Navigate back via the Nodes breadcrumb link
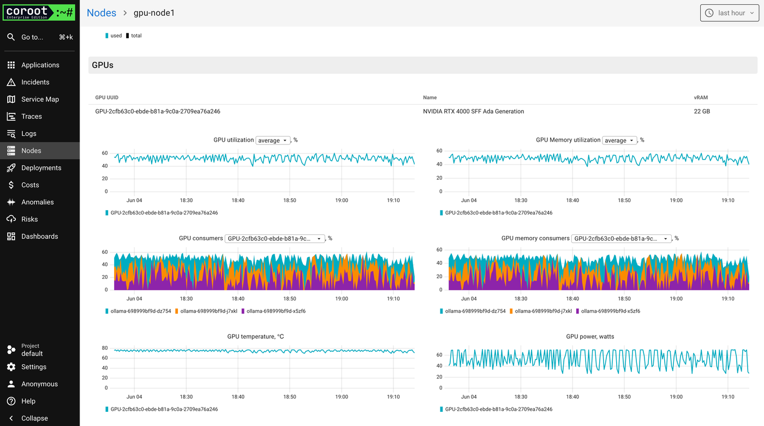This screenshot has height=426, width=764. point(102,12)
